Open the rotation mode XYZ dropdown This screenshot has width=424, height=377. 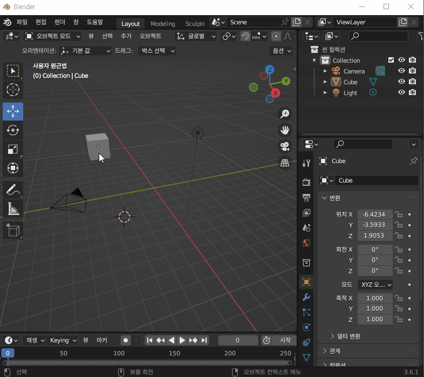point(375,285)
